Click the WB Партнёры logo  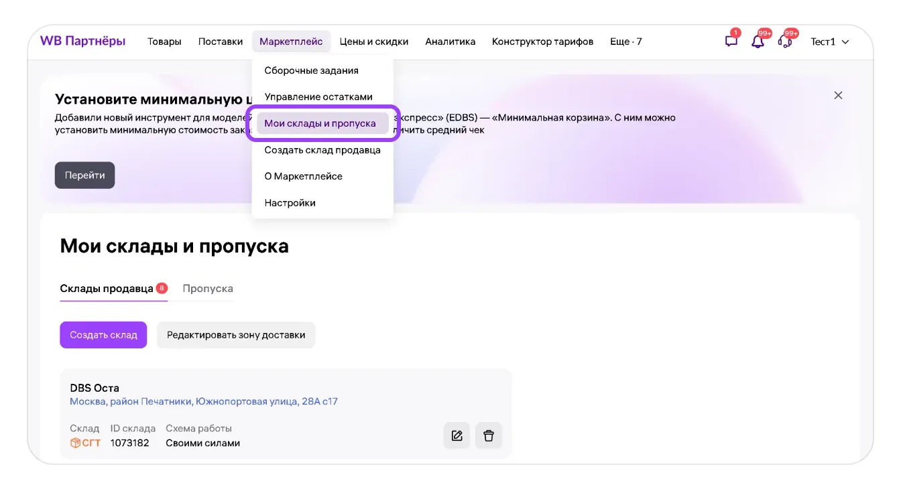82,42
